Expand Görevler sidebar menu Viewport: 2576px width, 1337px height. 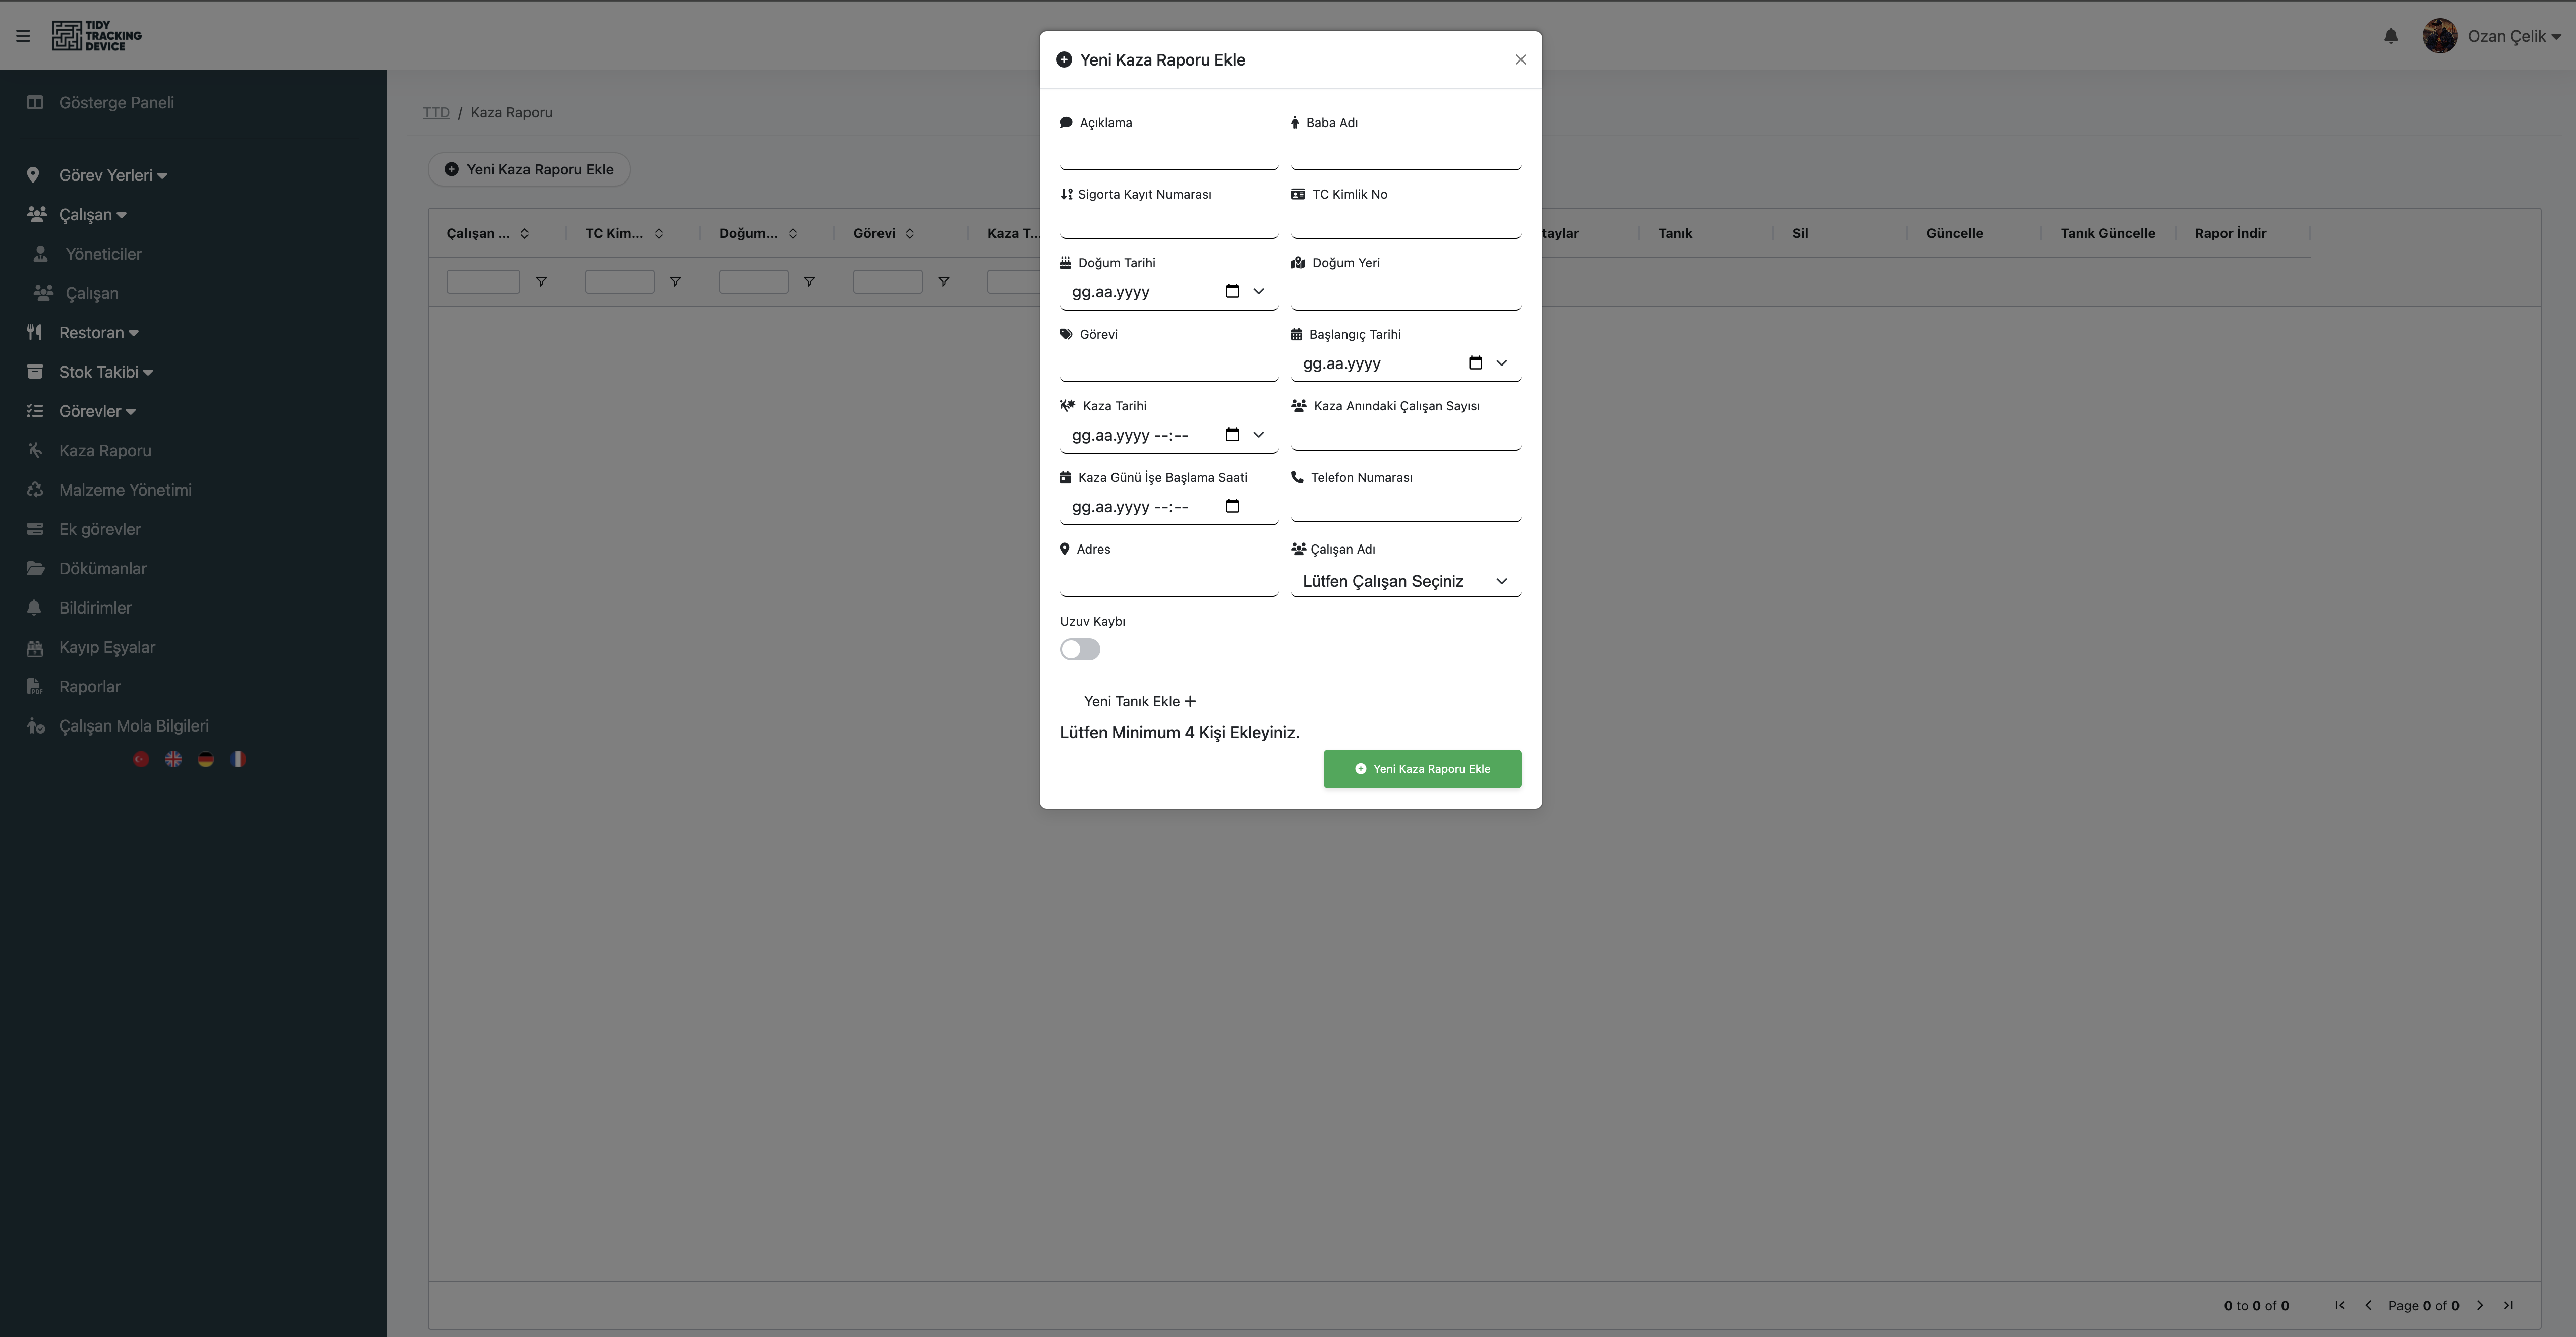click(97, 411)
